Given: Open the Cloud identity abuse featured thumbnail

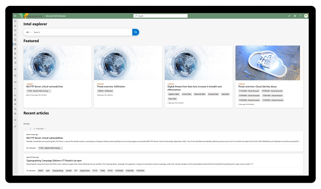Looking at the screenshot, I should click(269, 63).
